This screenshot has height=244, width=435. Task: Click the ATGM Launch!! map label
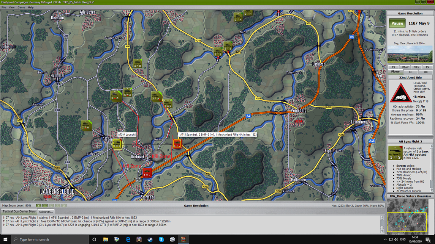[x=127, y=135]
